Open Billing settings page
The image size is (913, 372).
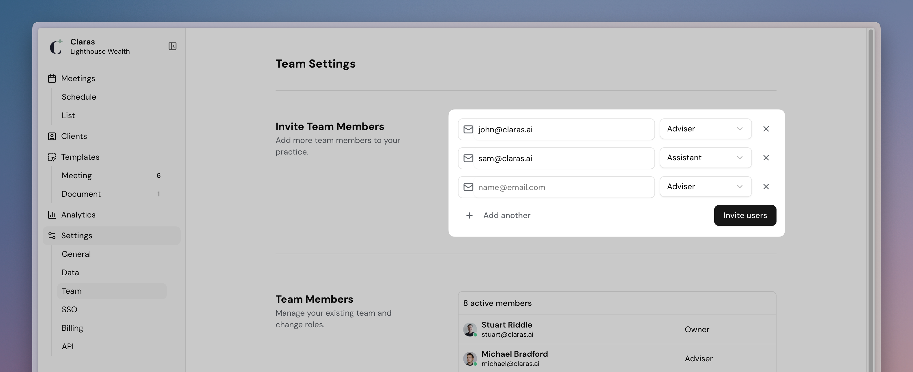112,328
